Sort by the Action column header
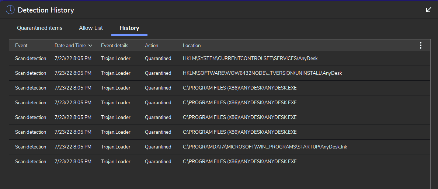The height and width of the screenshot is (189, 438). (152, 46)
